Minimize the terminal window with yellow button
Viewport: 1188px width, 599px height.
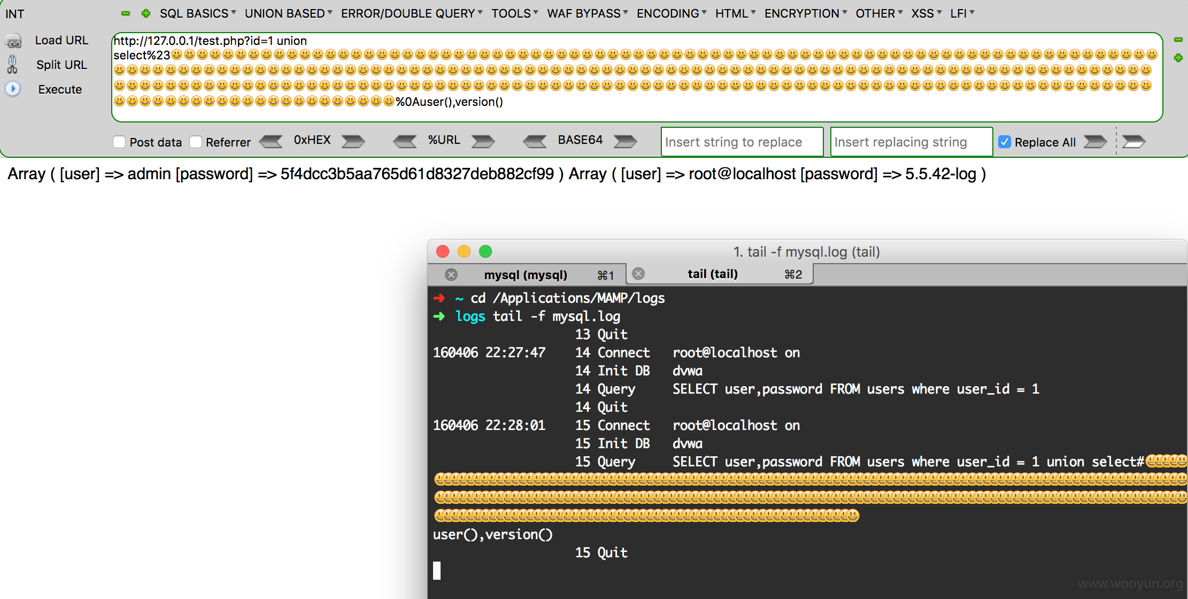tap(464, 251)
